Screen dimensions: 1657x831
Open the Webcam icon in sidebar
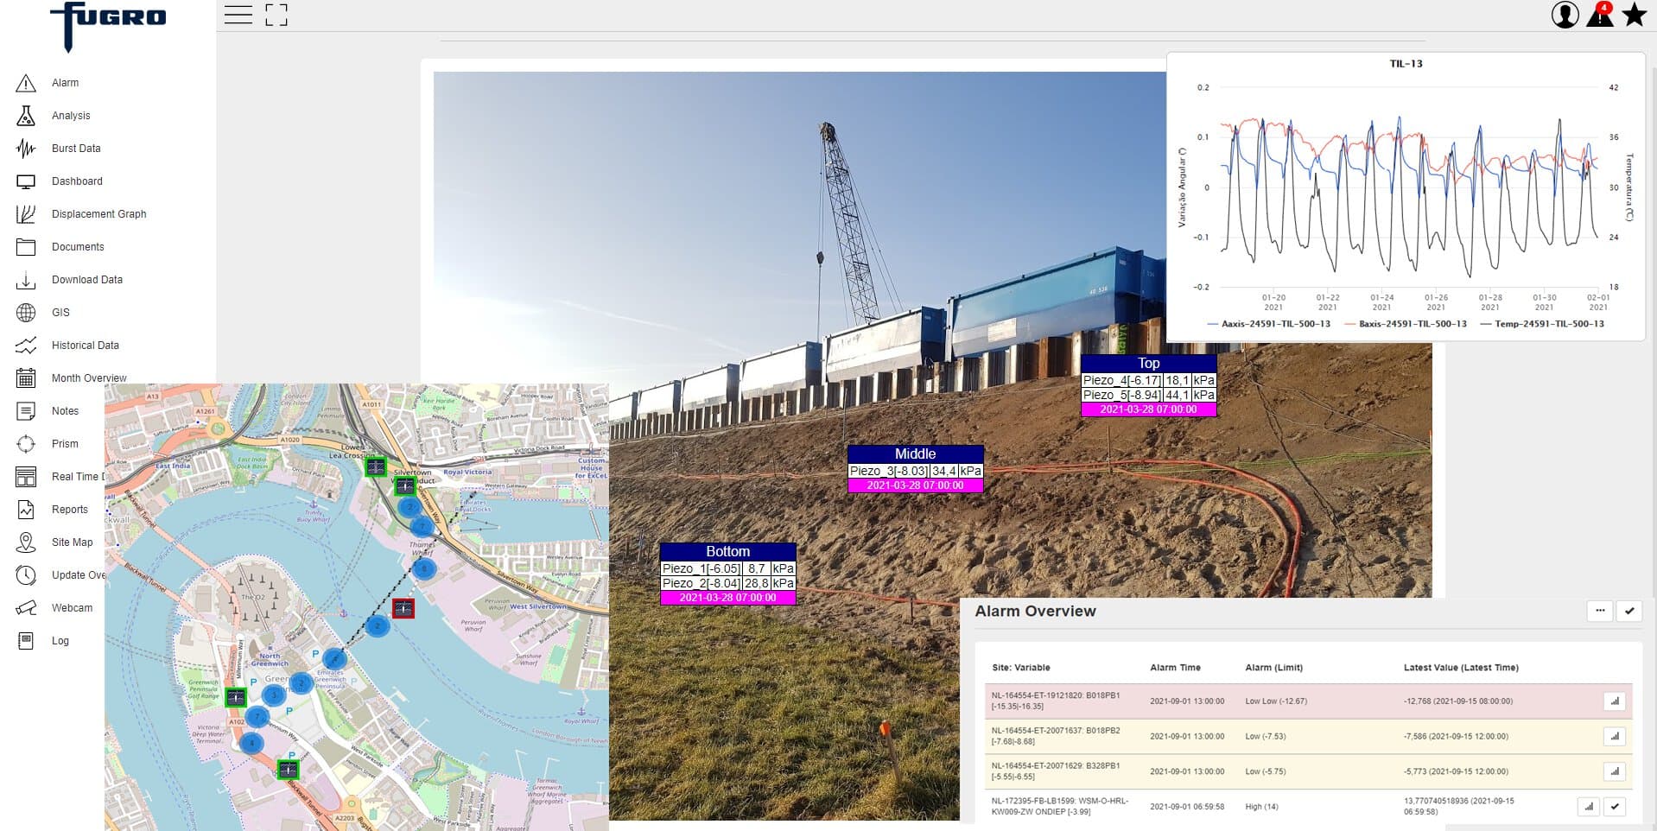pos(26,608)
